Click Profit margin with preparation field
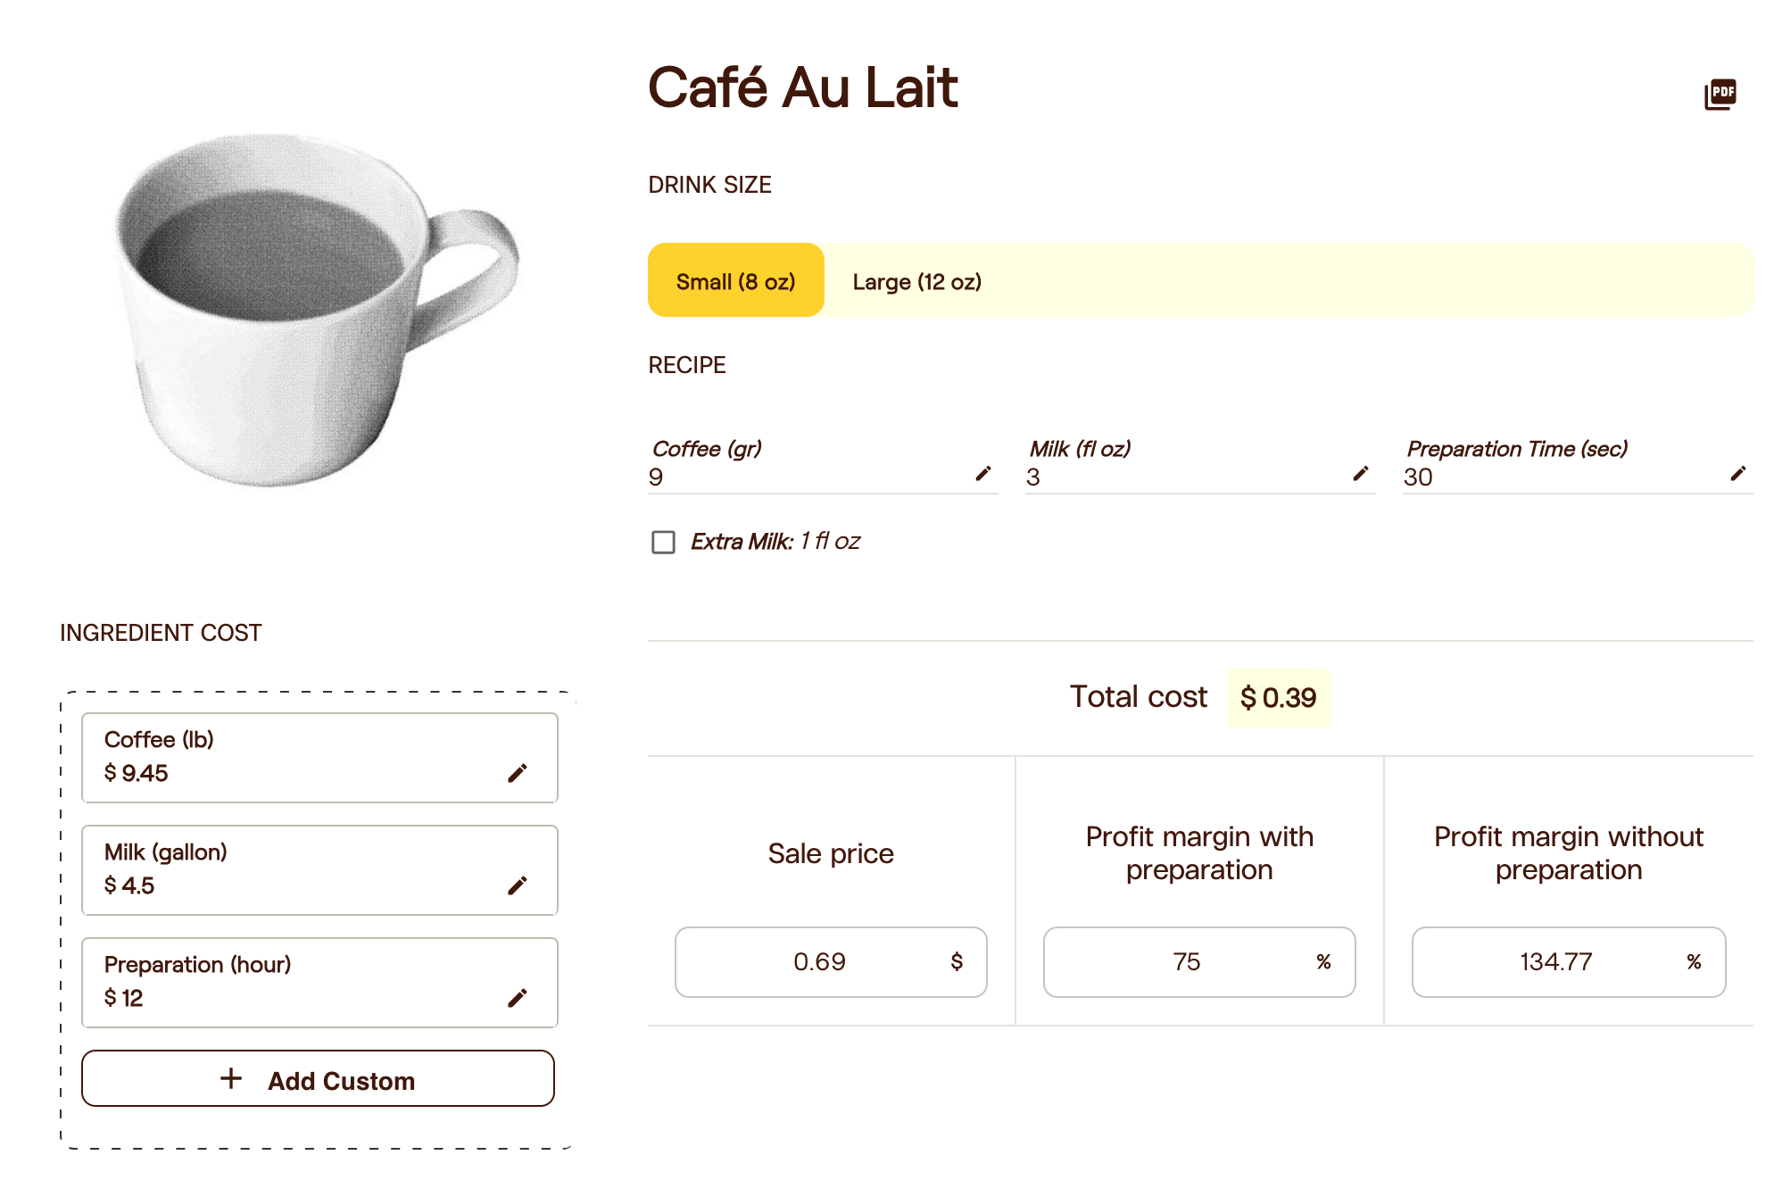1774x1180 pixels. point(1199,961)
